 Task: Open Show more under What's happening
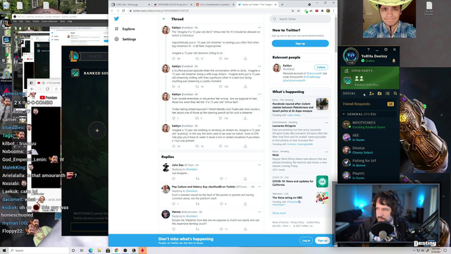[279, 213]
